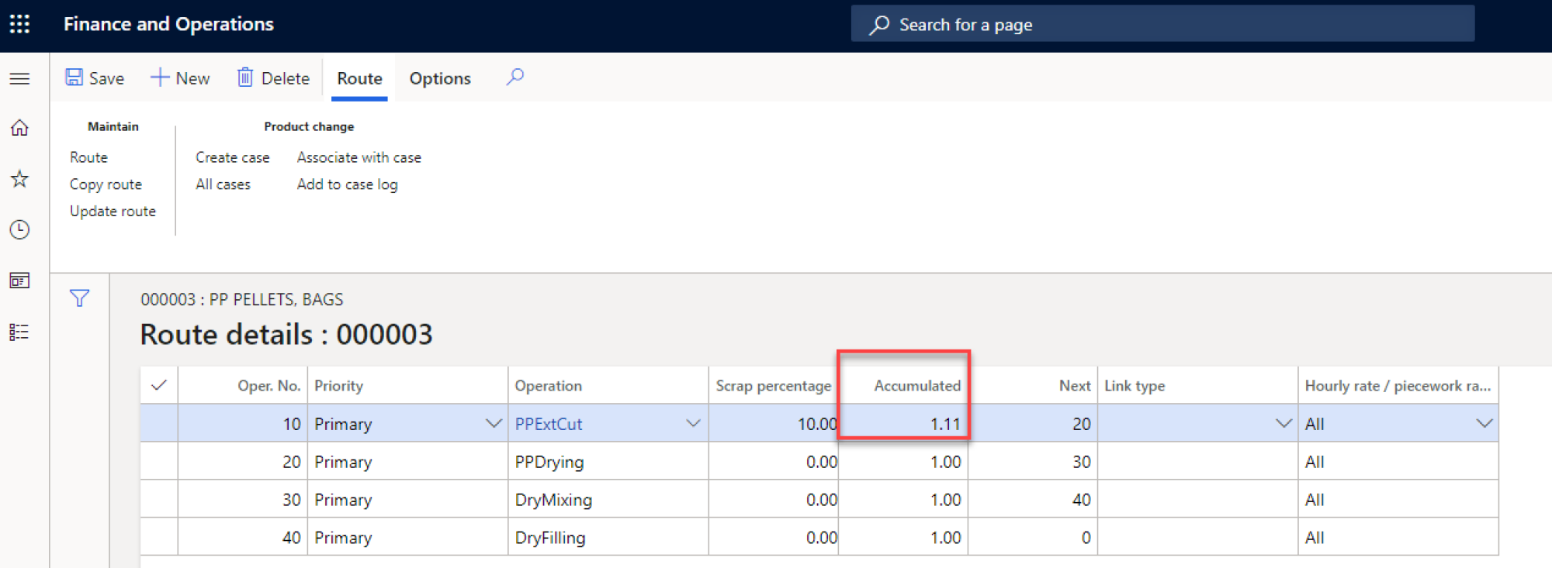This screenshot has height=568, width=1552.
Task: Click the Priority column header
Action: click(x=407, y=385)
